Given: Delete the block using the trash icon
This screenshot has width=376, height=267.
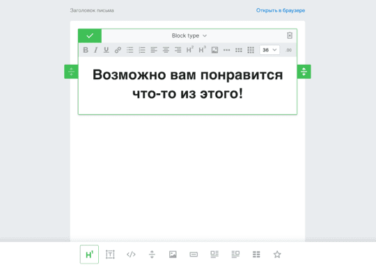Looking at the screenshot, I should tap(290, 35).
